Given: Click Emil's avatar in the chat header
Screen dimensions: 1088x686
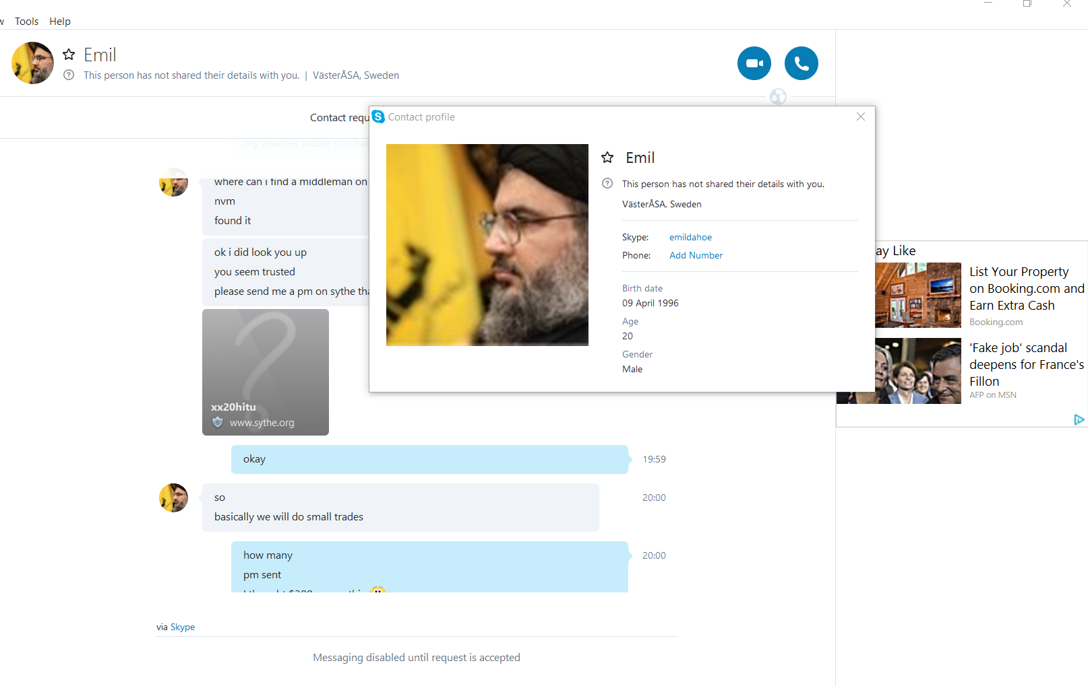Looking at the screenshot, I should (32, 63).
